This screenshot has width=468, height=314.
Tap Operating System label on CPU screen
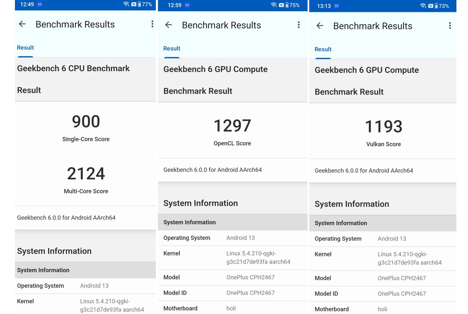(40, 286)
